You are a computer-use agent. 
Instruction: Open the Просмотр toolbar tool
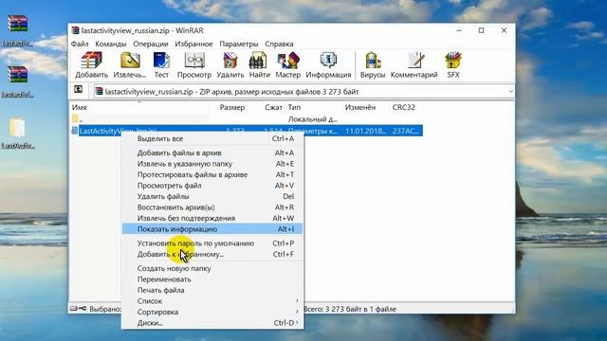coord(193,65)
